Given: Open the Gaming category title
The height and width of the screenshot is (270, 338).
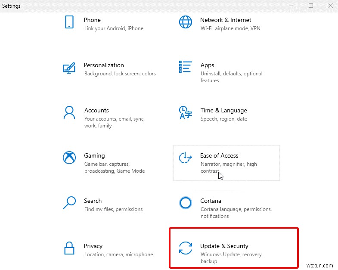Looking at the screenshot, I should click(94, 156).
